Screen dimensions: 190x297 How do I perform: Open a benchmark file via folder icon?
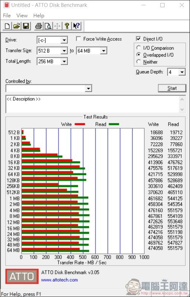16,26
